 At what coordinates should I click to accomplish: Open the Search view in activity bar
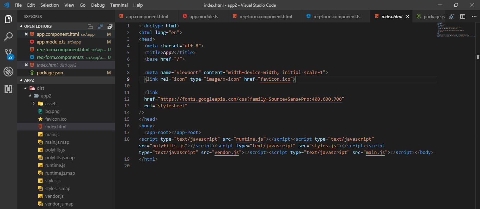click(x=8, y=36)
